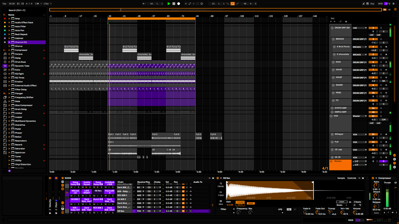Viewport: 399px width, 224px height.
Task: Adjust the Compressor Ratio knob
Action: click(x=376, y=186)
